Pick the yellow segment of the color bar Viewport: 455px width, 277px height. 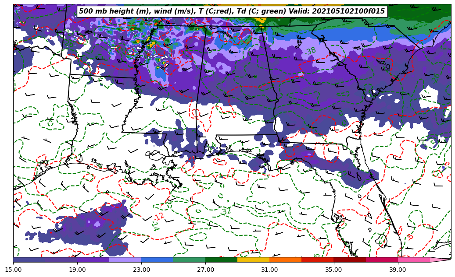(x=253, y=259)
